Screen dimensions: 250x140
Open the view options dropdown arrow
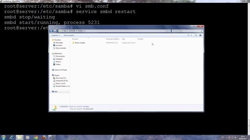click(x=191, y=35)
